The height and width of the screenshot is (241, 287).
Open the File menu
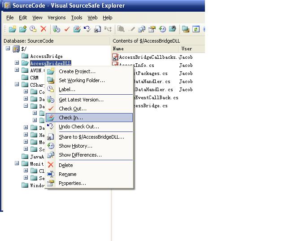(x=10, y=18)
